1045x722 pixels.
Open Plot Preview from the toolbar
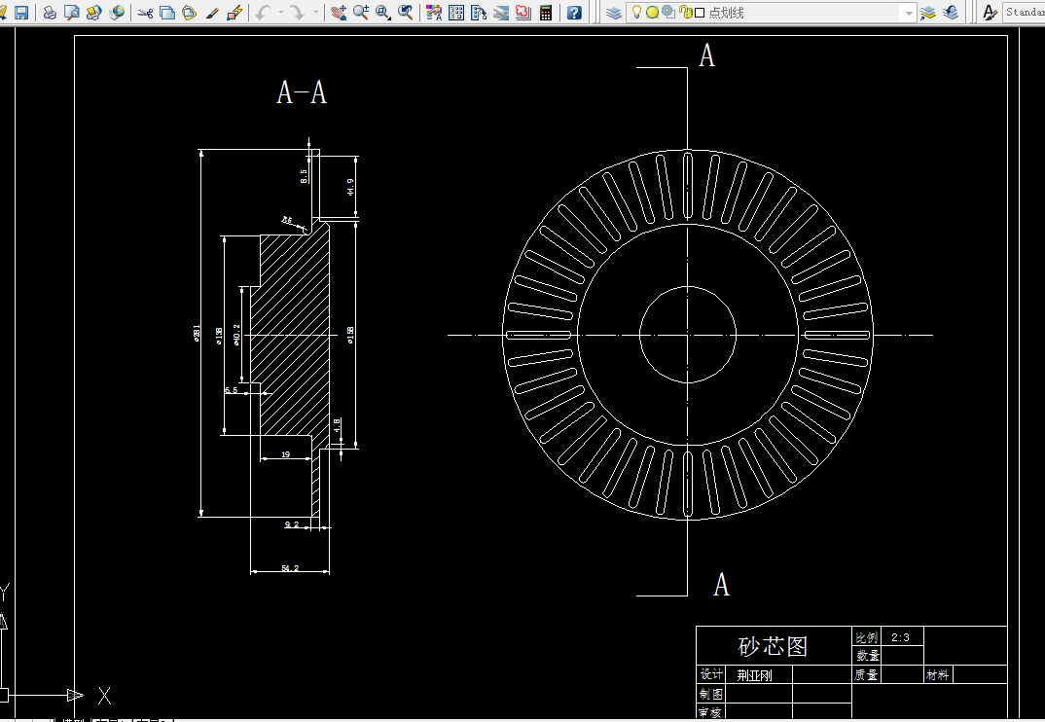71,12
